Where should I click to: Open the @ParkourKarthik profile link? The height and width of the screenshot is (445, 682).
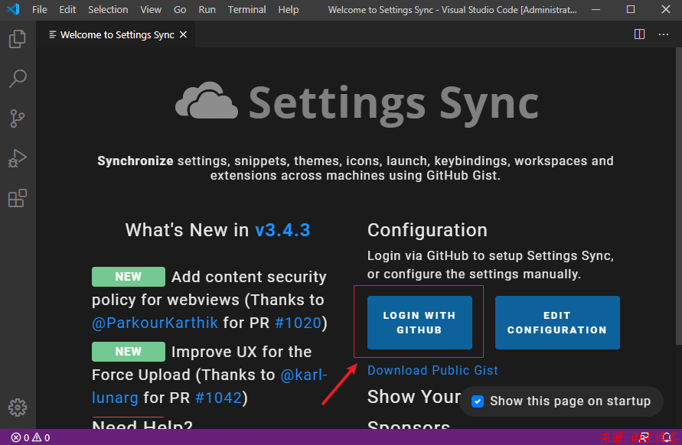point(155,323)
